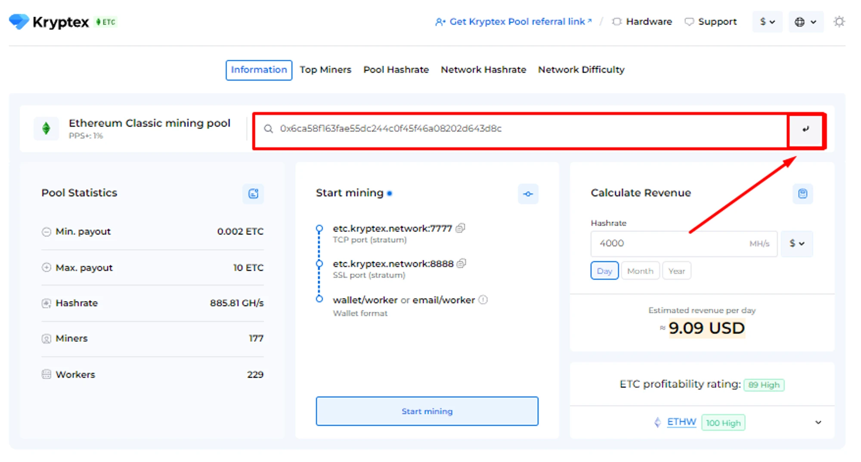Click the info icon next to email/worker
The image size is (861, 462).
[483, 300]
